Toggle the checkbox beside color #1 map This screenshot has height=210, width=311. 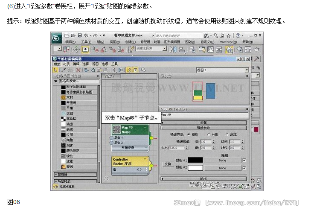point(244,160)
